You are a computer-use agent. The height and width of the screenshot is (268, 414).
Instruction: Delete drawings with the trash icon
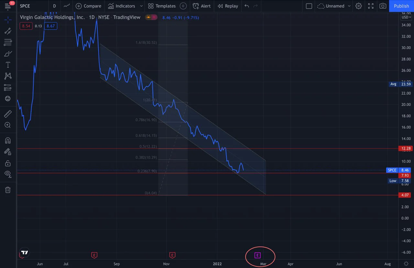(x=8, y=190)
